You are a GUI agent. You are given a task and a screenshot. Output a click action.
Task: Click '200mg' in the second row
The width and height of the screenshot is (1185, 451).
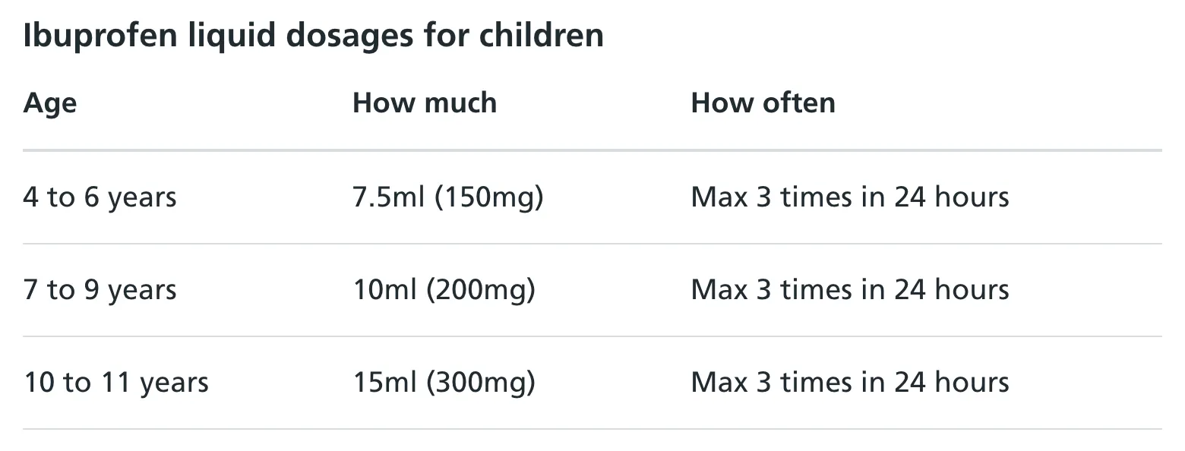coord(482,290)
